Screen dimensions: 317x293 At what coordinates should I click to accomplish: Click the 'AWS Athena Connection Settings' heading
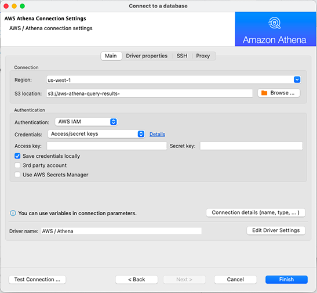point(45,19)
